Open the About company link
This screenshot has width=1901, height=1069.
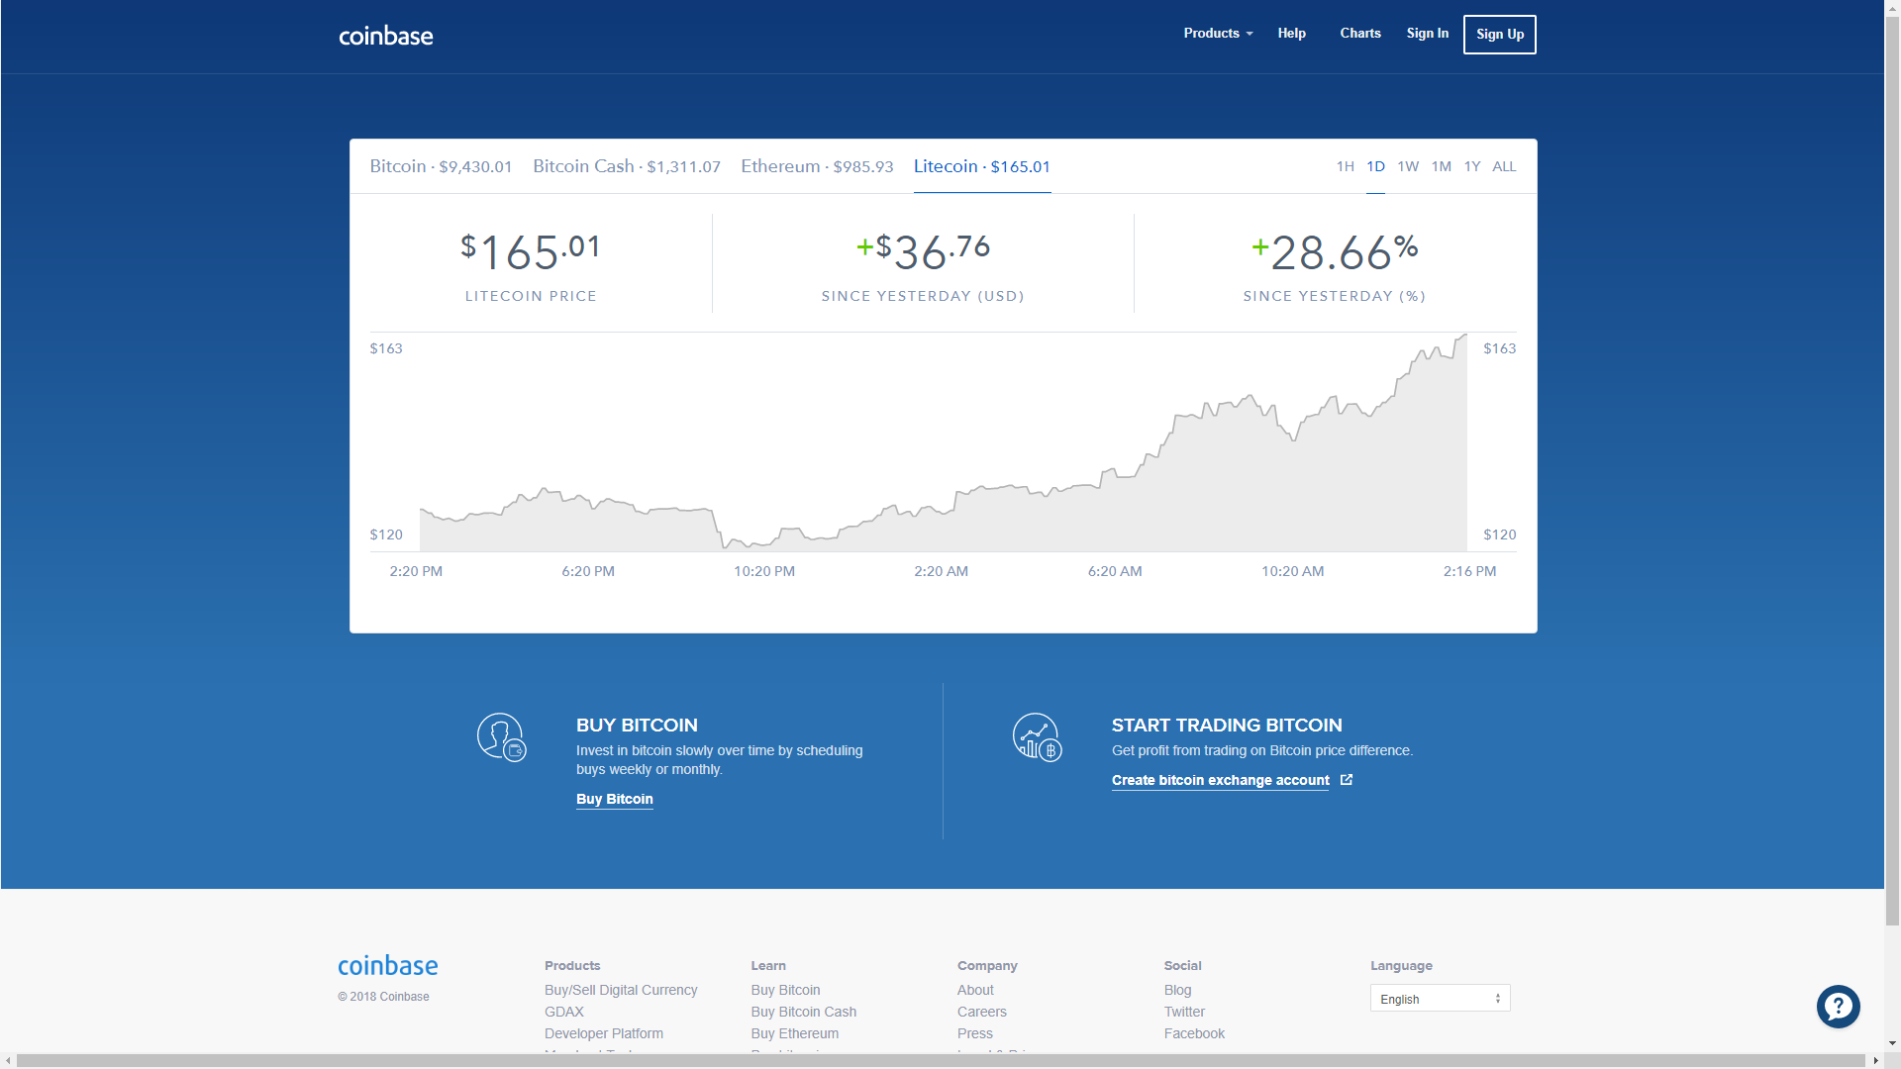coord(975,990)
